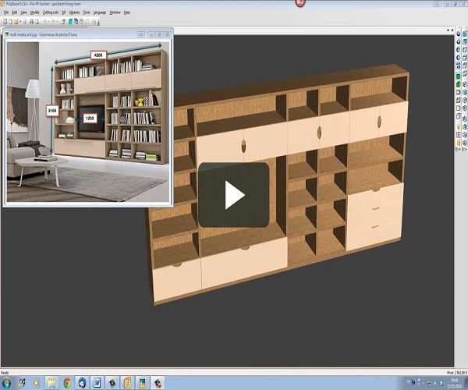Image resolution: width=468 pixels, height=390 pixels.
Task: Click the undo arrow toolbar icon
Action: tap(44, 22)
